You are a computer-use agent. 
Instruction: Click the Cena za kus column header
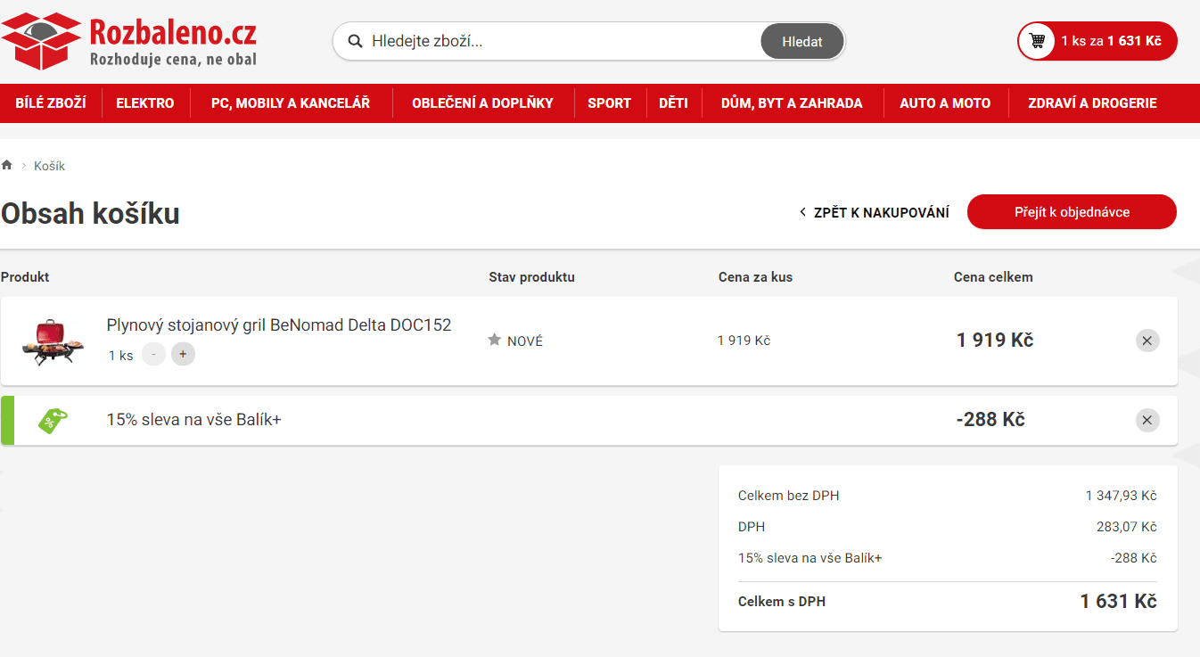(755, 277)
